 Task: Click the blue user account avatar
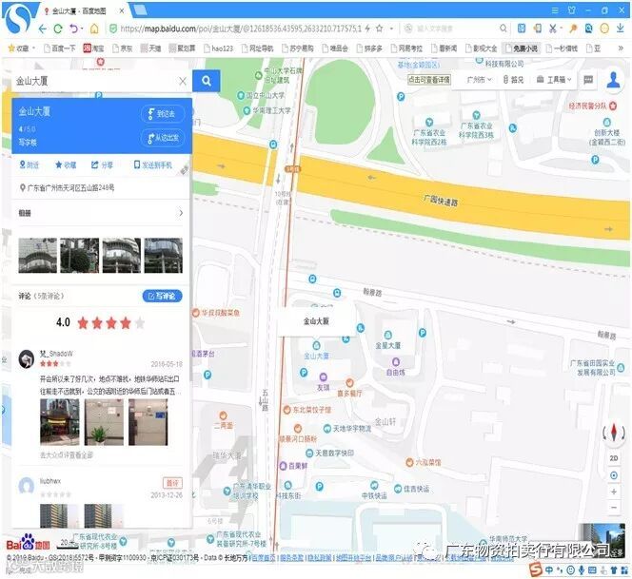(x=613, y=80)
